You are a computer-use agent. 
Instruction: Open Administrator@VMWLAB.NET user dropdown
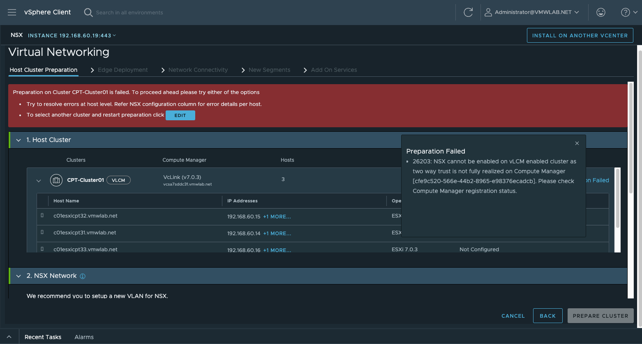coord(537,12)
